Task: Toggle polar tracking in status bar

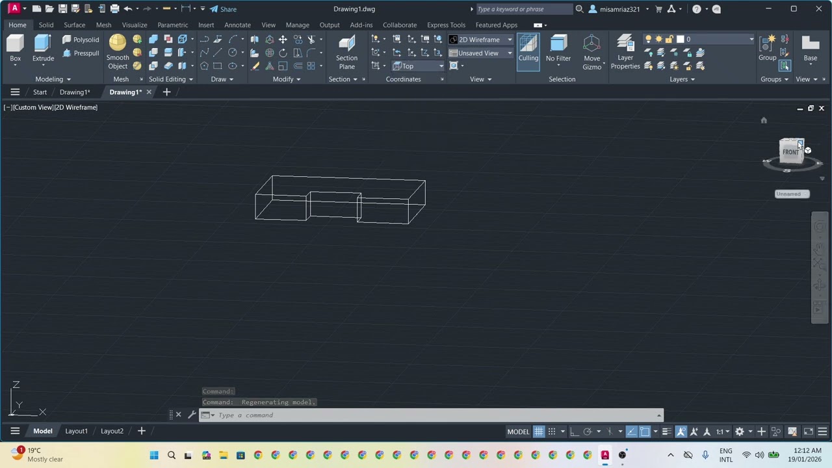Action: [588, 432]
